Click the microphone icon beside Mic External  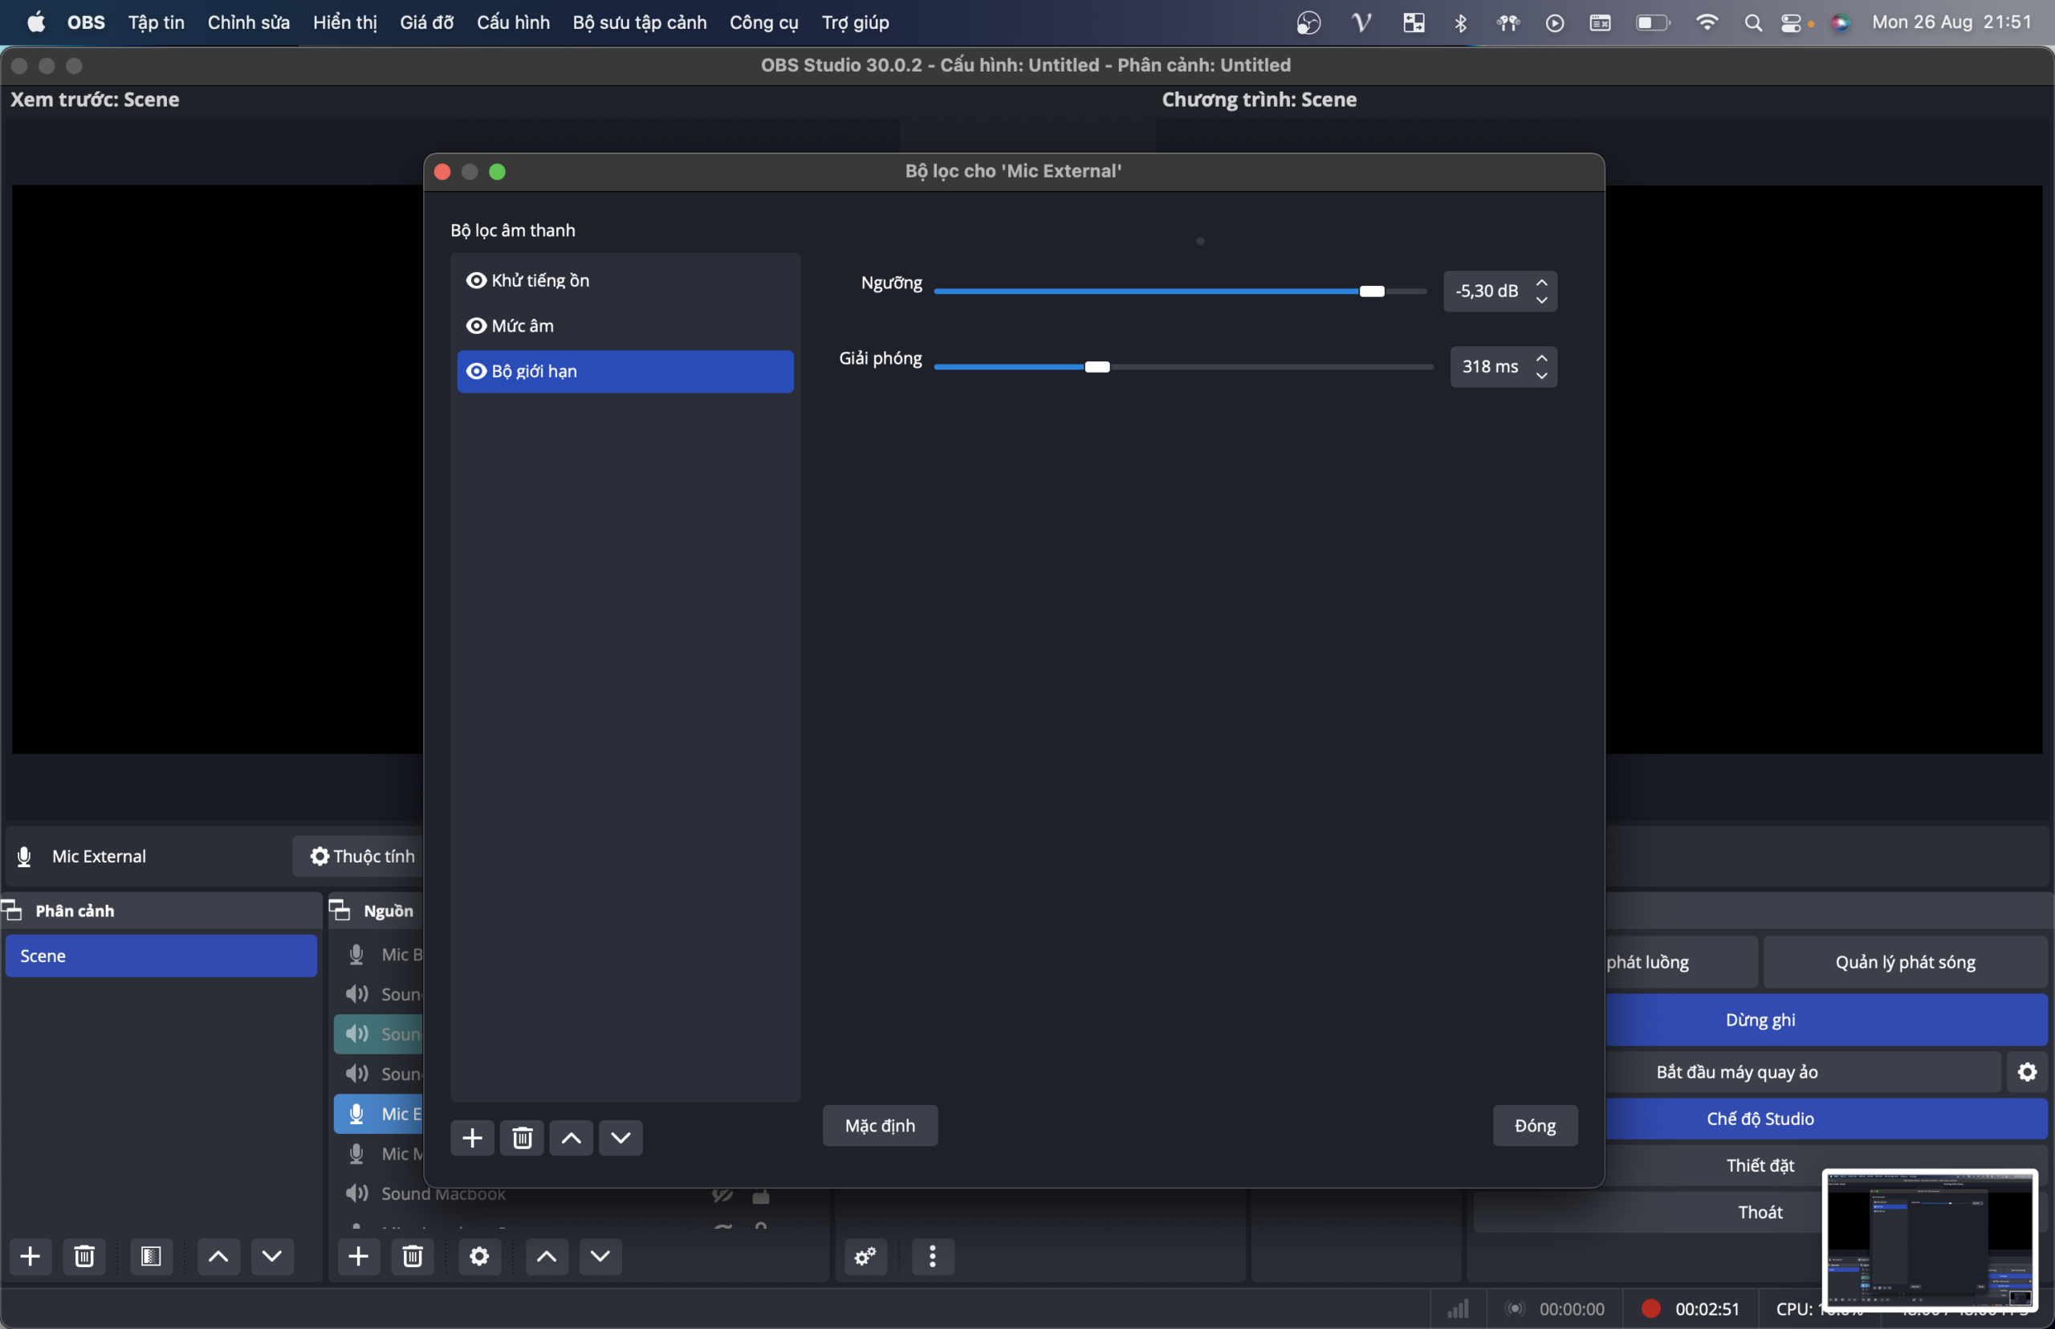click(x=24, y=856)
